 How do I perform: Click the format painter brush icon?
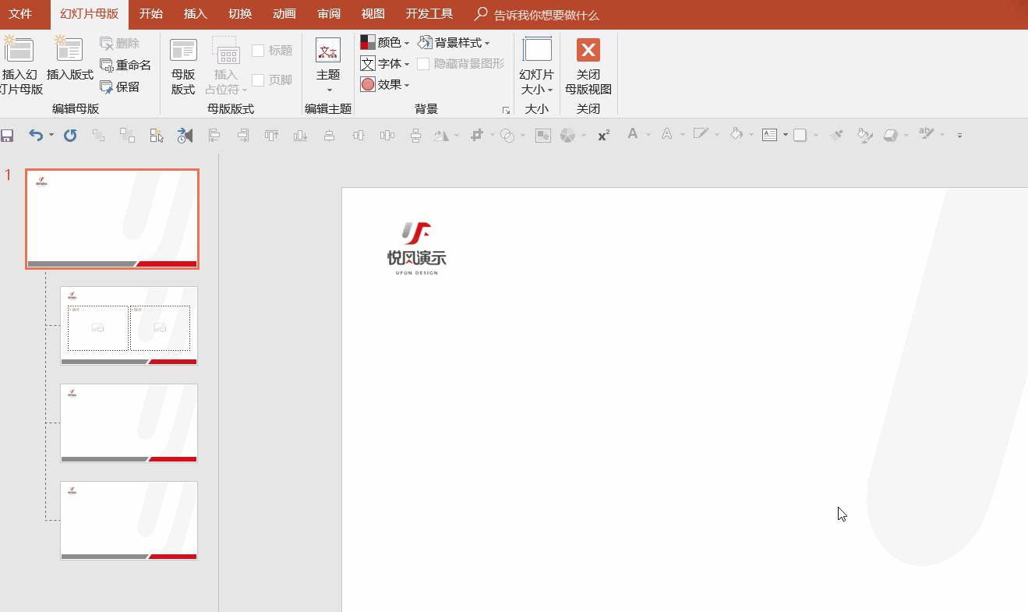[836, 136]
